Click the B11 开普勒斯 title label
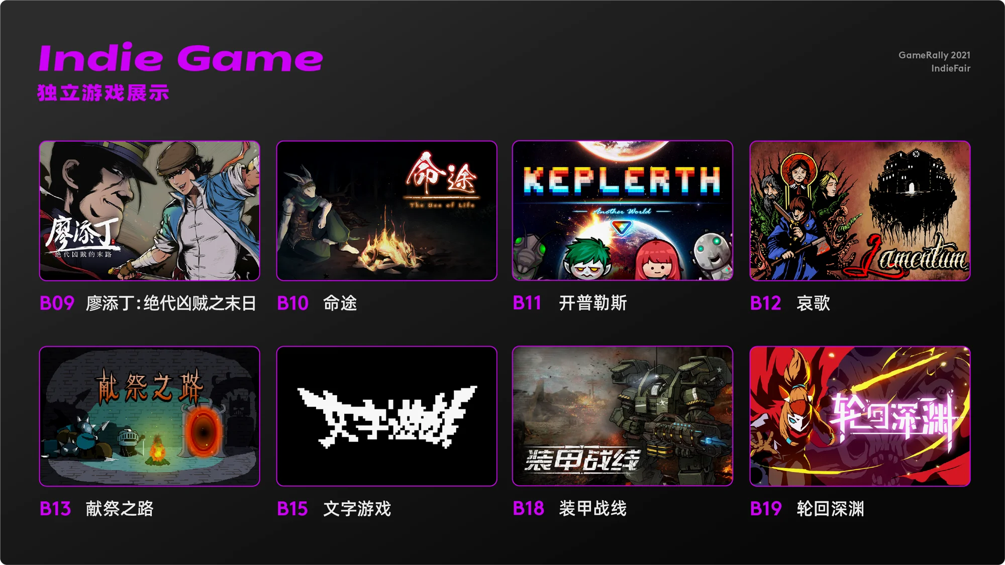1005x565 pixels. 570,303
